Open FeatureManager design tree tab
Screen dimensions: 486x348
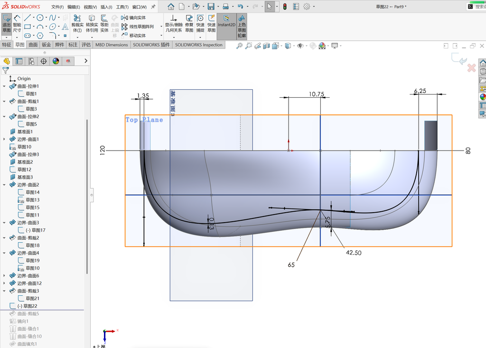pyautogui.click(x=7, y=61)
